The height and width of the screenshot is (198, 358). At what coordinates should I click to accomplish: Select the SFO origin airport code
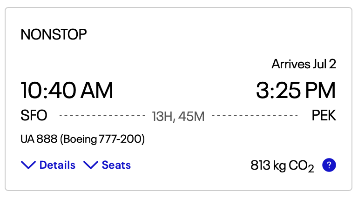click(x=34, y=115)
